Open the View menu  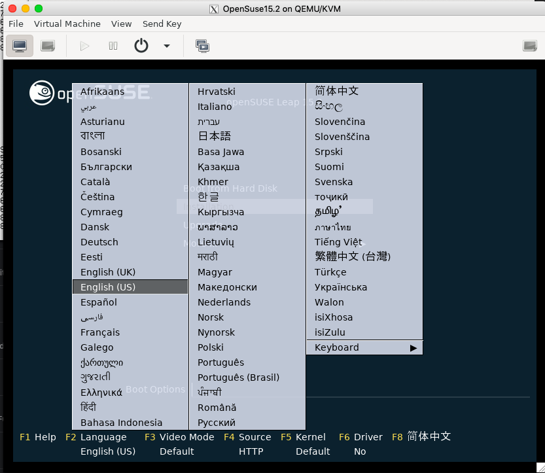pyautogui.click(x=121, y=24)
